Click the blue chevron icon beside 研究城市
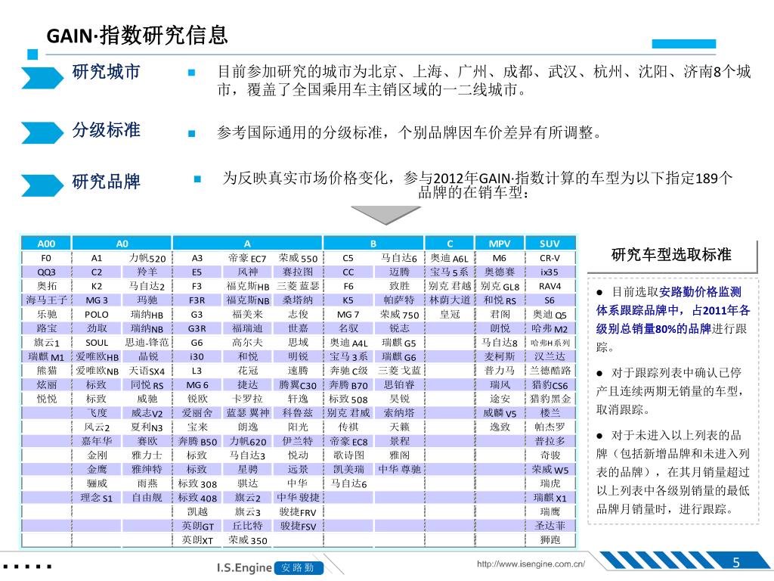This screenshot has width=774, height=581. click(42, 78)
